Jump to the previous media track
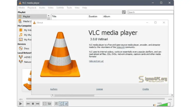Viewport: 191px width, 107px height. point(28,104)
